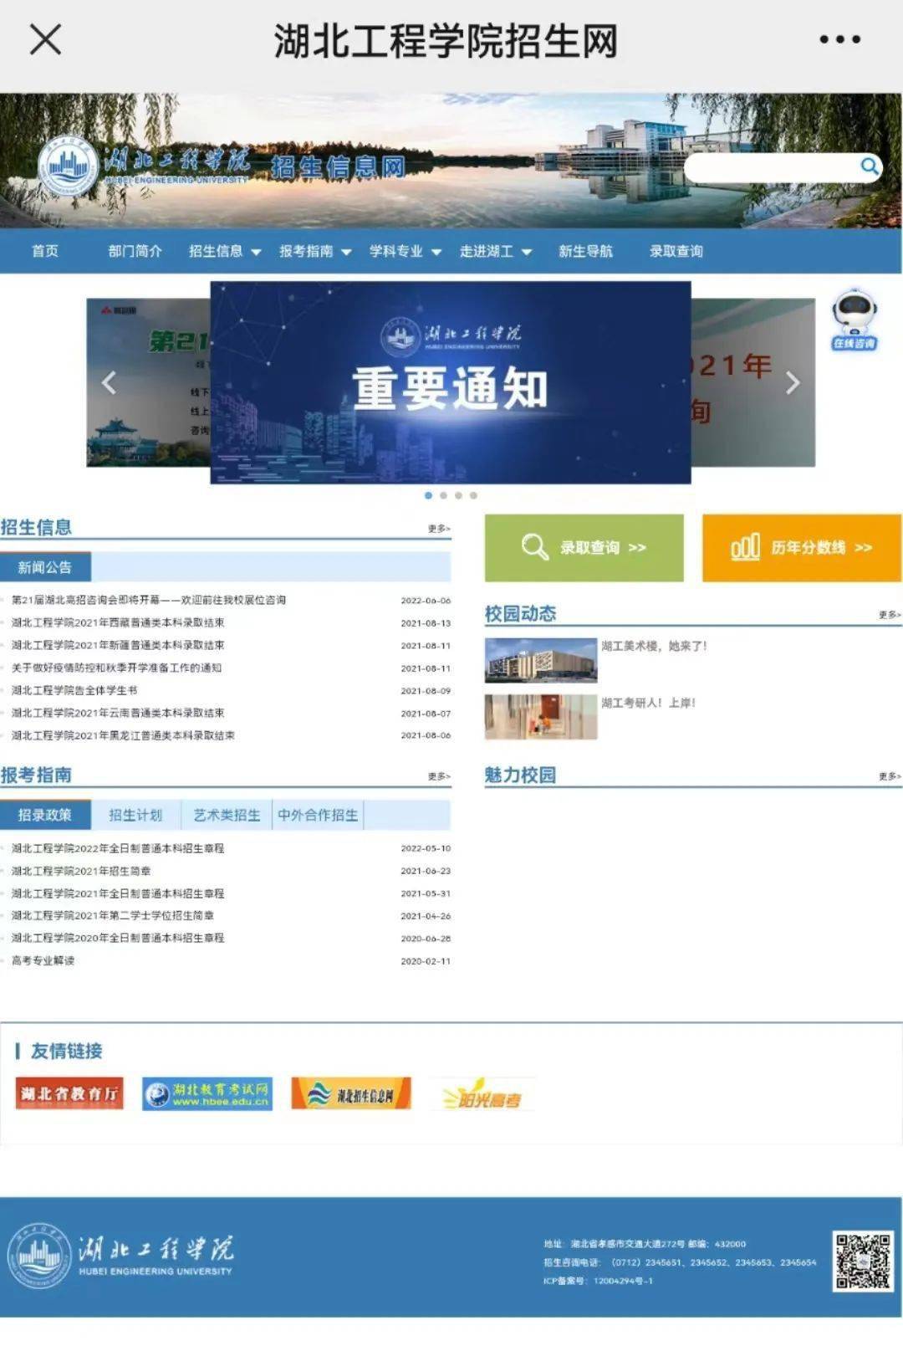Open the 在线咨询 robot chat icon
Image resolution: width=903 pixels, height=1346 pixels.
coord(854,320)
